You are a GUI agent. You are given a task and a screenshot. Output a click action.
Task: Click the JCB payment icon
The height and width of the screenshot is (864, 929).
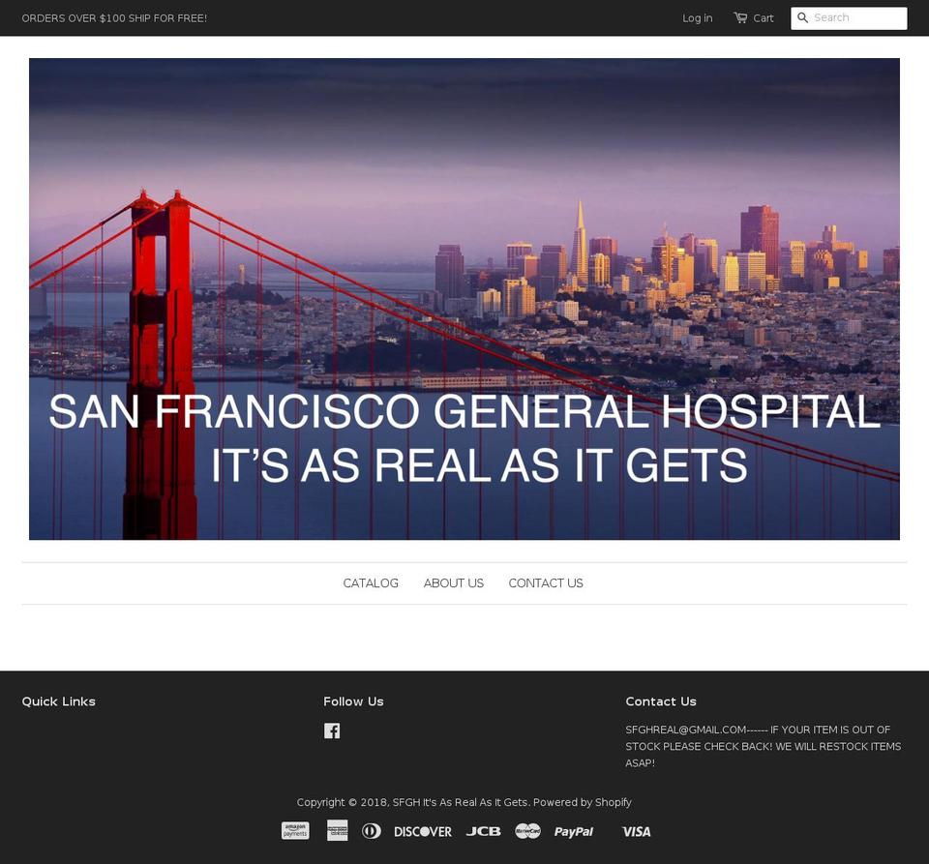click(484, 831)
